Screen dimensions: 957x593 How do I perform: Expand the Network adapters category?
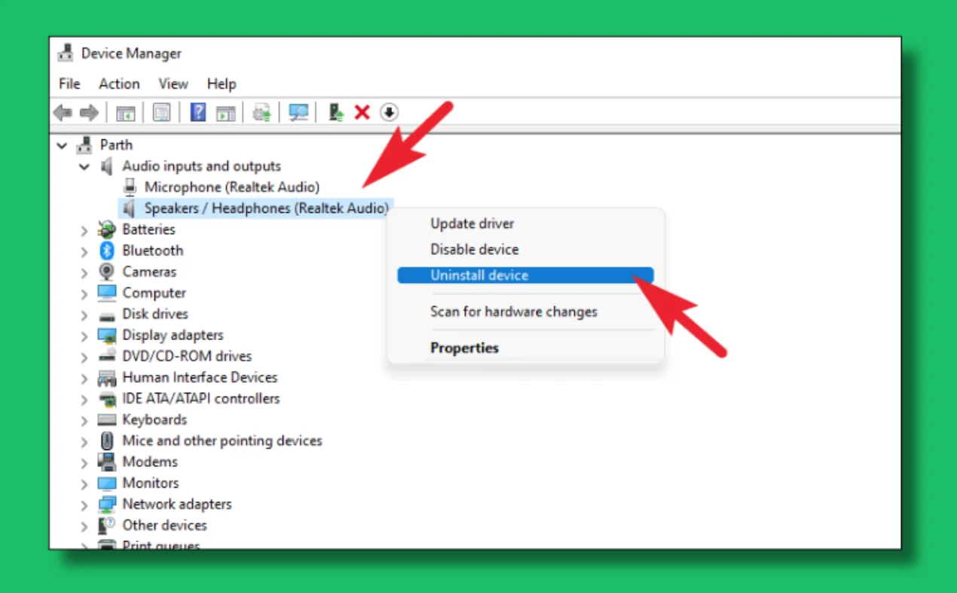[x=84, y=504]
